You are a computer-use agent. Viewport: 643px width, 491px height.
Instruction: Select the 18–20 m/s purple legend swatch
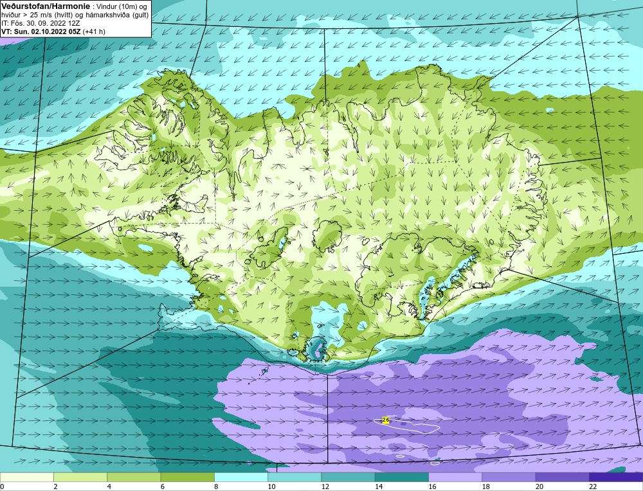coord(509,478)
